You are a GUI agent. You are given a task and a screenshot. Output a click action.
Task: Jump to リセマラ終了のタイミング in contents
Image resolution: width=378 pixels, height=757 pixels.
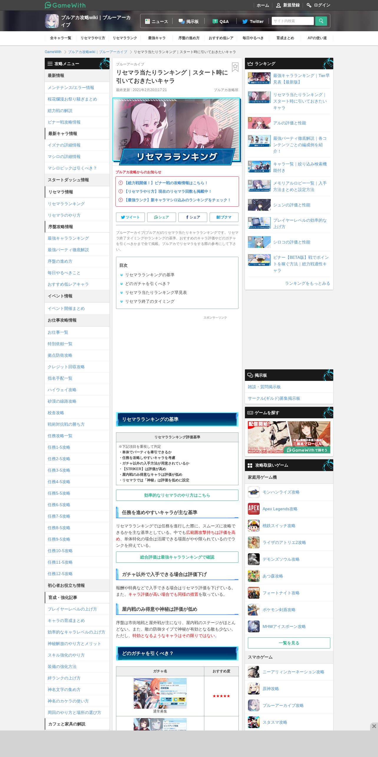pyautogui.click(x=150, y=301)
